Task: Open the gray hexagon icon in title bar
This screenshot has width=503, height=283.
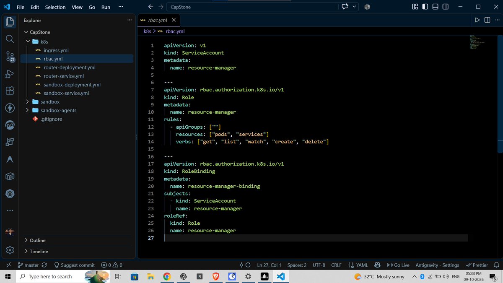Action: tap(367, 7)
